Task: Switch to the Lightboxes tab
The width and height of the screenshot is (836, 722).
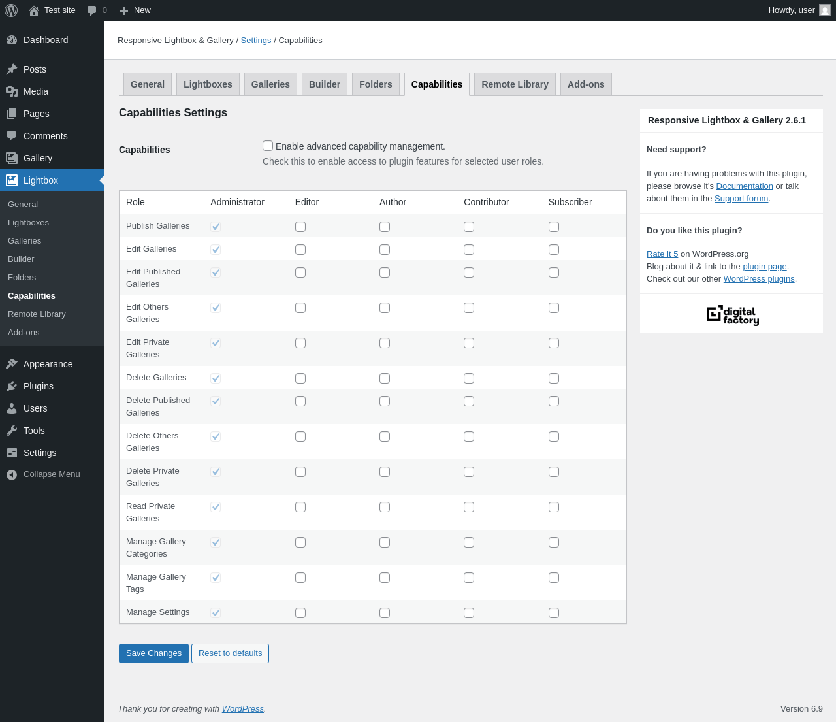Action: tap(208, 84)
